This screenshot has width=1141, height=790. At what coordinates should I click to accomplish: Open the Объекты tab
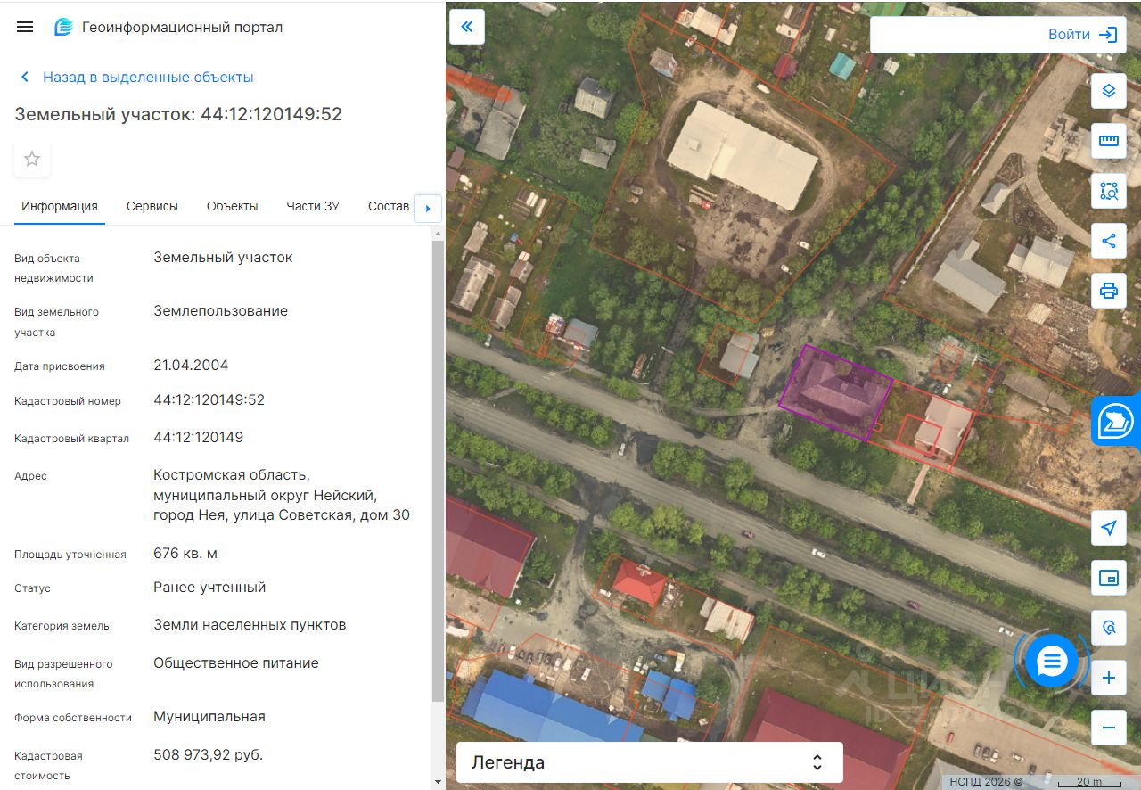(232, 206)
